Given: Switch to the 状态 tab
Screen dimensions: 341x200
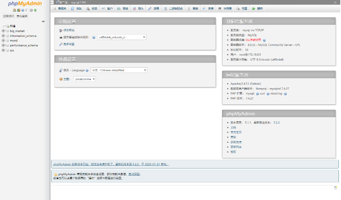Looking at the screenshot, I should (x=92, y=8).
